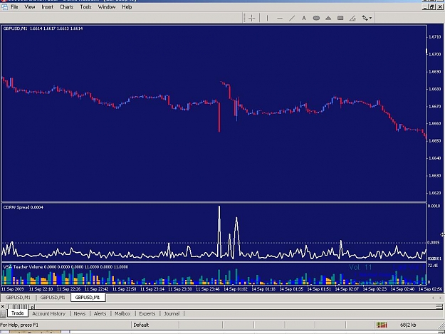Switch to the Trade terminal tab
445x334 pixels.
click(18, 313)
